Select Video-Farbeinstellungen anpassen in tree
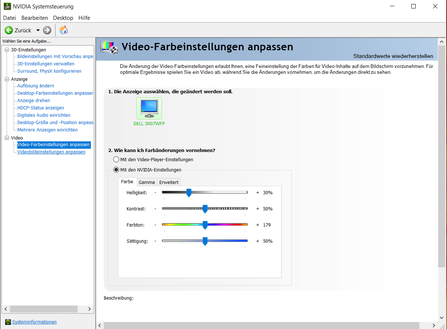 pyautogui.click(x=54, y=145)
